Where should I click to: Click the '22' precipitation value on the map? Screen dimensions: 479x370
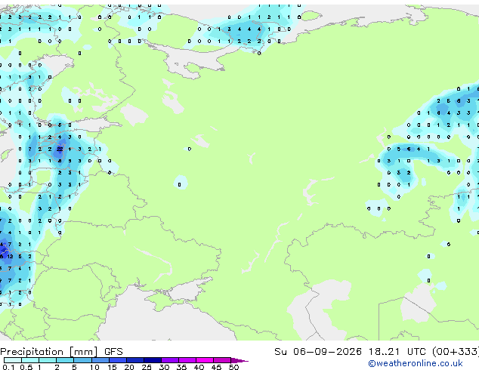[x=60, y=149]
